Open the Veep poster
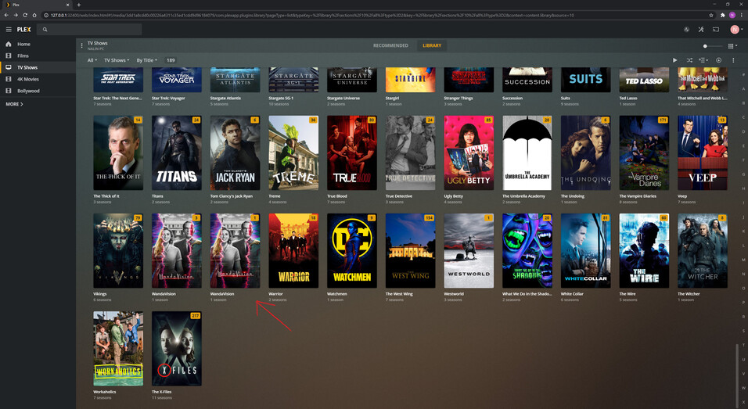 coord(703,152)
